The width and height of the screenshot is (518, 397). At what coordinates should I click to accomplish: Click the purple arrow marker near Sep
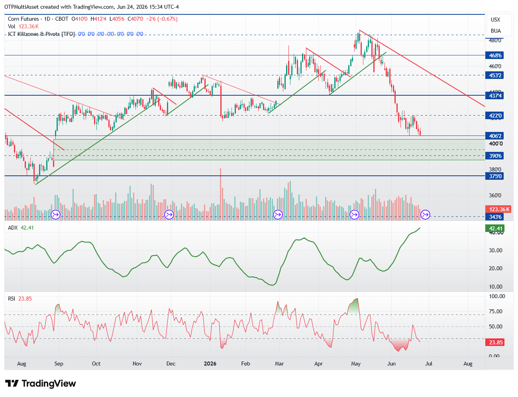pyautogui.click(x=55, y=215)
